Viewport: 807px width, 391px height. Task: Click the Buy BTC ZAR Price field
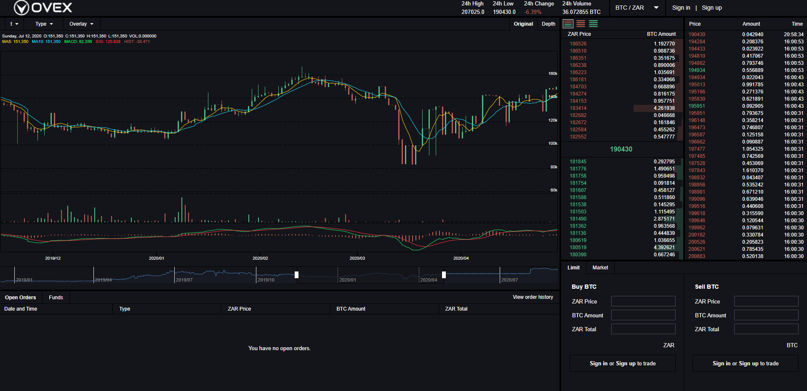(643, 301)
